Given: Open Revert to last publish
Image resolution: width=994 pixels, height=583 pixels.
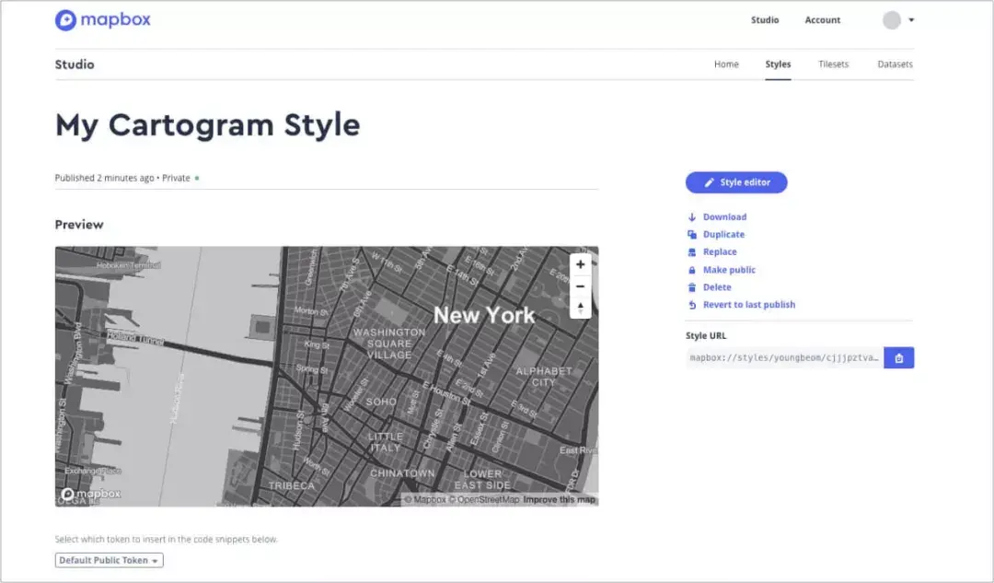Looking at the screenshot, I should tap(742, 304).
